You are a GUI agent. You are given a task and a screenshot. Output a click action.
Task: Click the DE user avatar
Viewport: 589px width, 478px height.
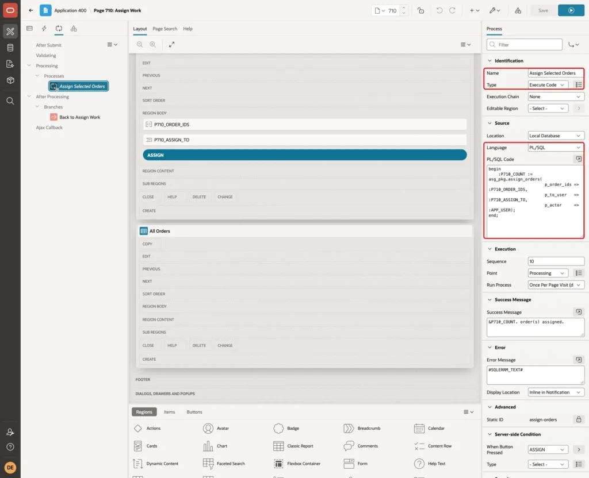coord(10,468)
